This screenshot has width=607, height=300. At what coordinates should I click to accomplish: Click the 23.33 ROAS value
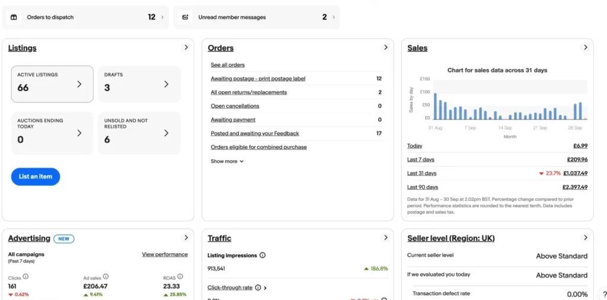(x=171, y=286)
